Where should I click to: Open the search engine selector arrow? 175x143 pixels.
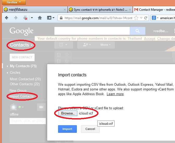(158, 18)
